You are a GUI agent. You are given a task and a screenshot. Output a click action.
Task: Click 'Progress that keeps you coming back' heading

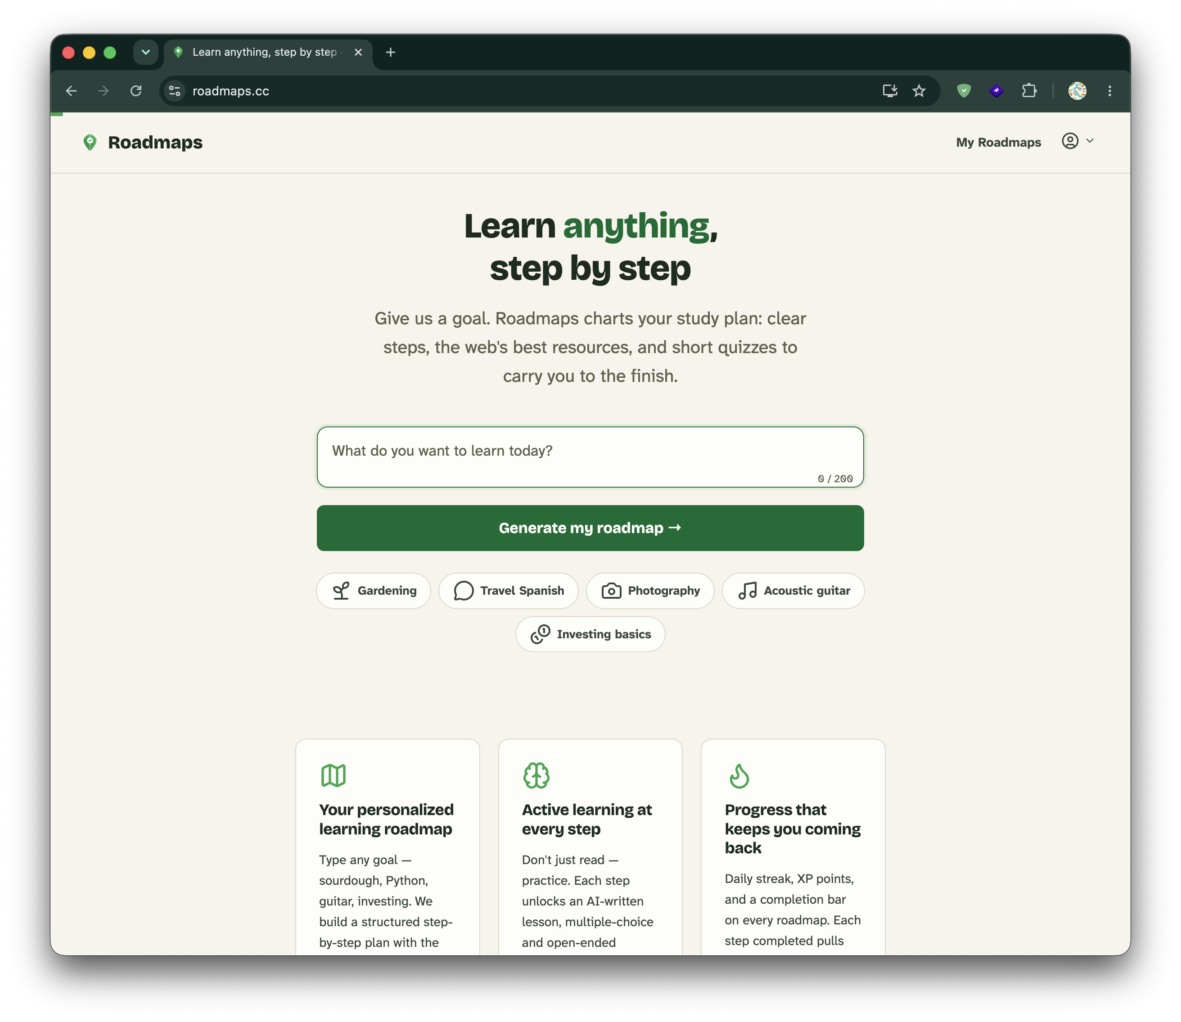point(793,829)
